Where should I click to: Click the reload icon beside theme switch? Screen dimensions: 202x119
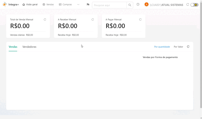188,4
